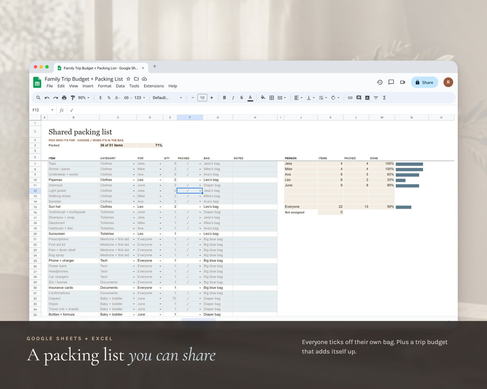Image resolution: width=487 pixels, height=389 pixels.
Task: Click the blue Share button
Action: point(425,82)
